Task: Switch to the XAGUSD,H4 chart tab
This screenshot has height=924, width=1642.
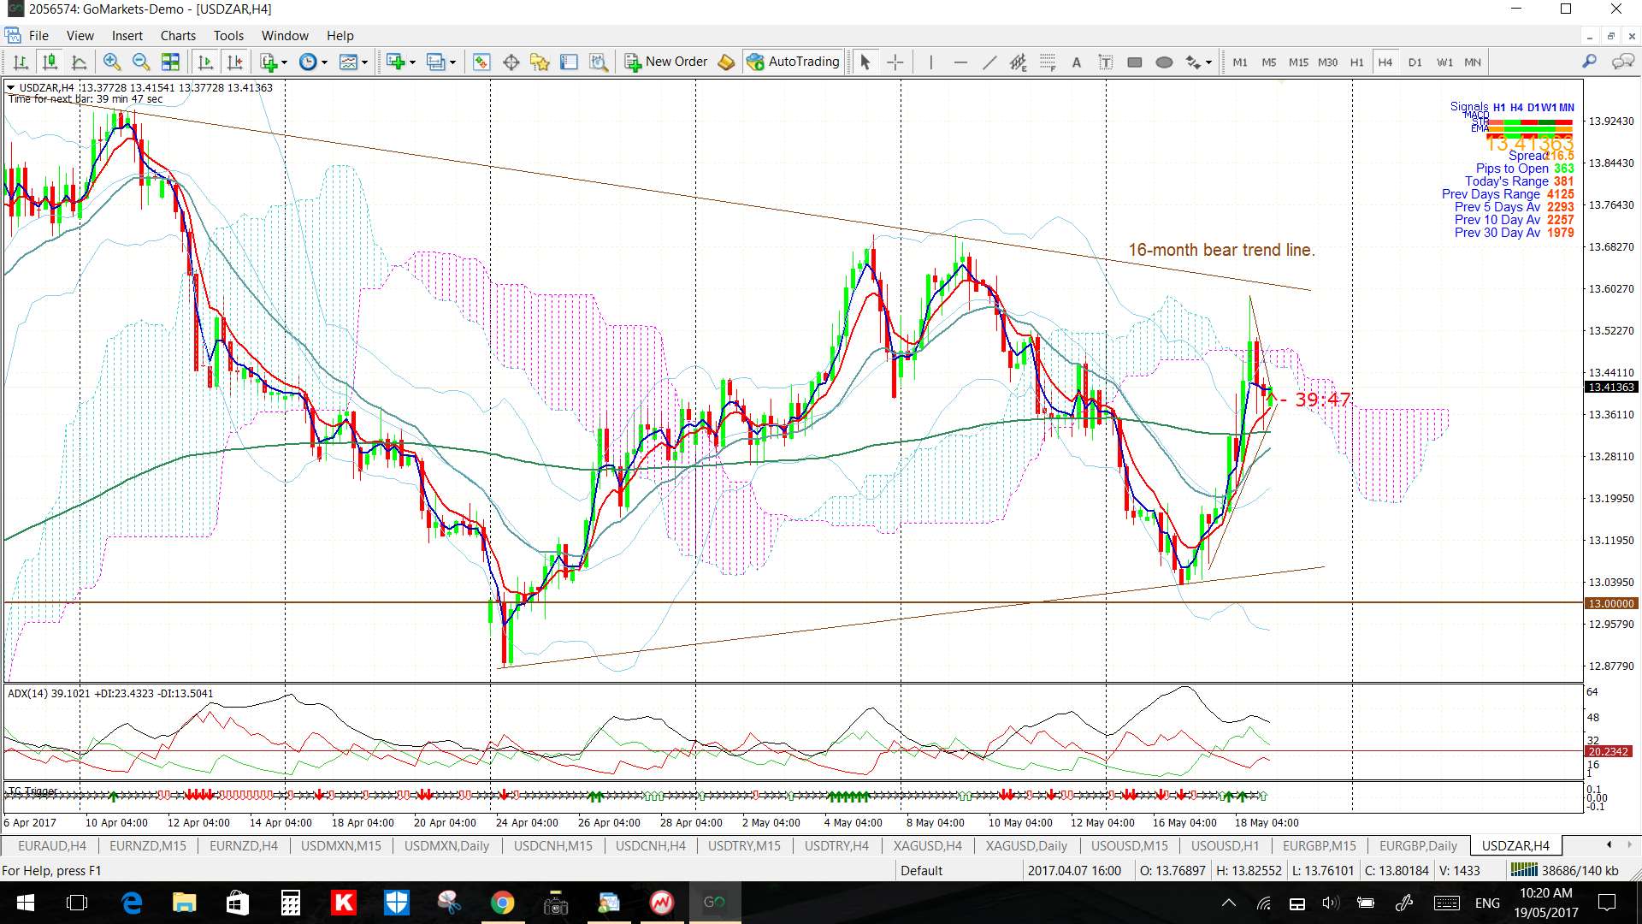Action: tap(927, 846)
